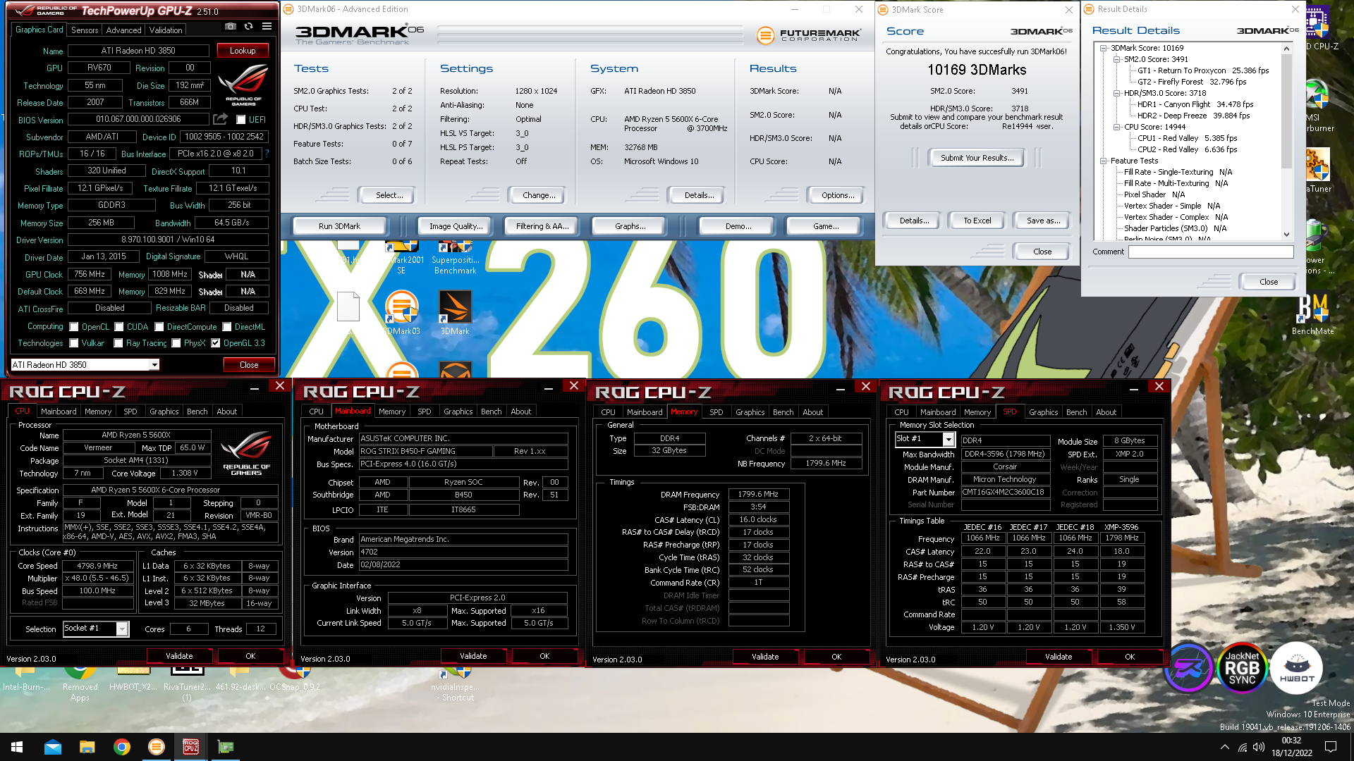
Task: Open nvidiaInspector shortcut desktop icon
Action: click(455, 682)
